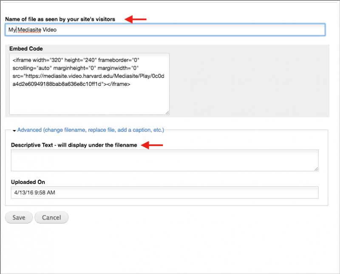Image resolution: width=340 pixels, height=274 pixels.
Task: Focus the file name input containing My Mediasite Video
Action: [165, 30]
